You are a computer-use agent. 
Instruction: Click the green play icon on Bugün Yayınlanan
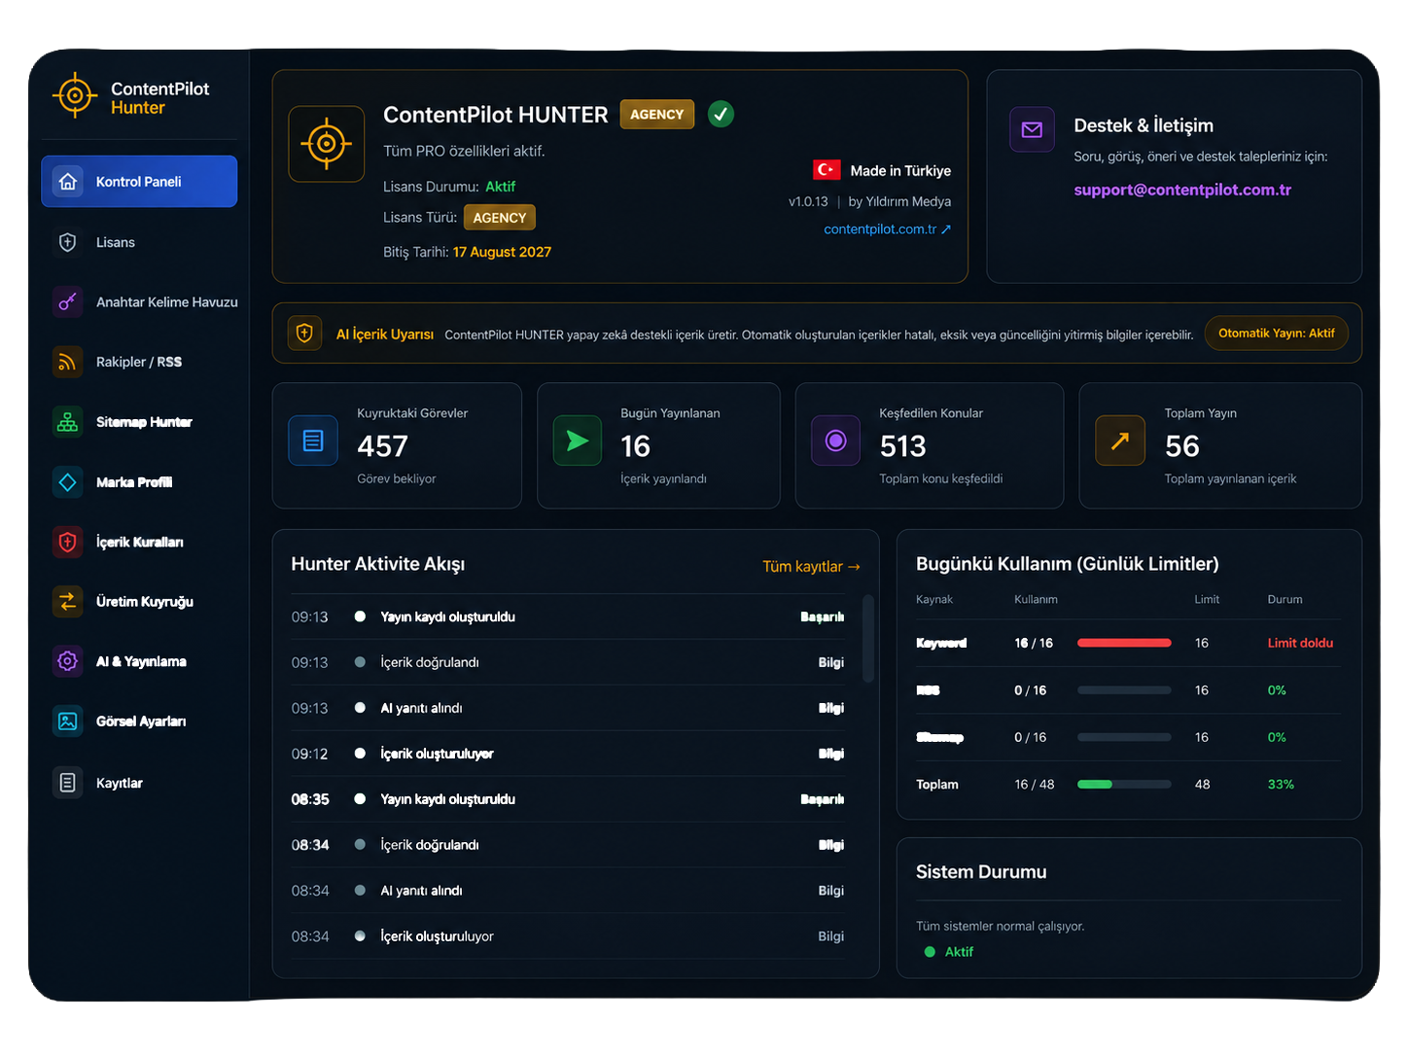click(578, 440)
